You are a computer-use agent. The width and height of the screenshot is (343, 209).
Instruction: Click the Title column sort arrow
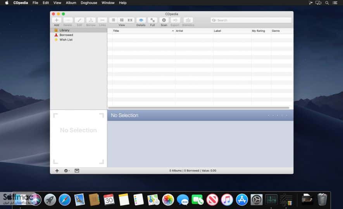coord(173,31)
